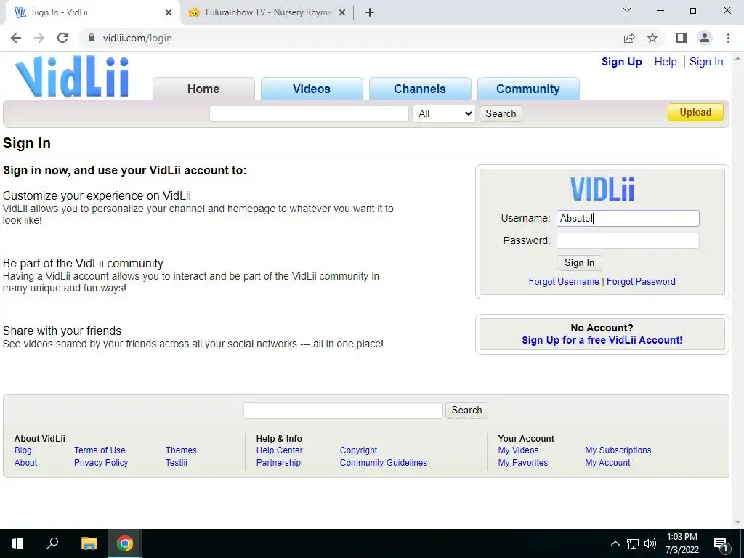Open the Partnership link
The image size is (744, 558).
[x=278, y=463]
